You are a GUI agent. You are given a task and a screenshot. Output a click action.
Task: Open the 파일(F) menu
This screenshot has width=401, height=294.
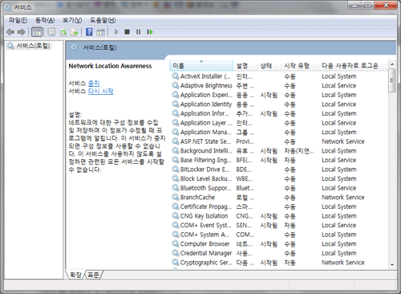(18, 20)
